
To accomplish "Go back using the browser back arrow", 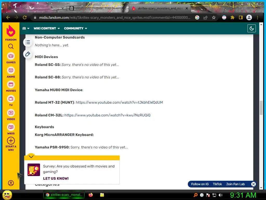I will pos(8,17).
